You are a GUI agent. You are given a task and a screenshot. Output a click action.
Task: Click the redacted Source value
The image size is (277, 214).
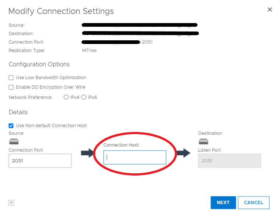(x=140, y=25)
